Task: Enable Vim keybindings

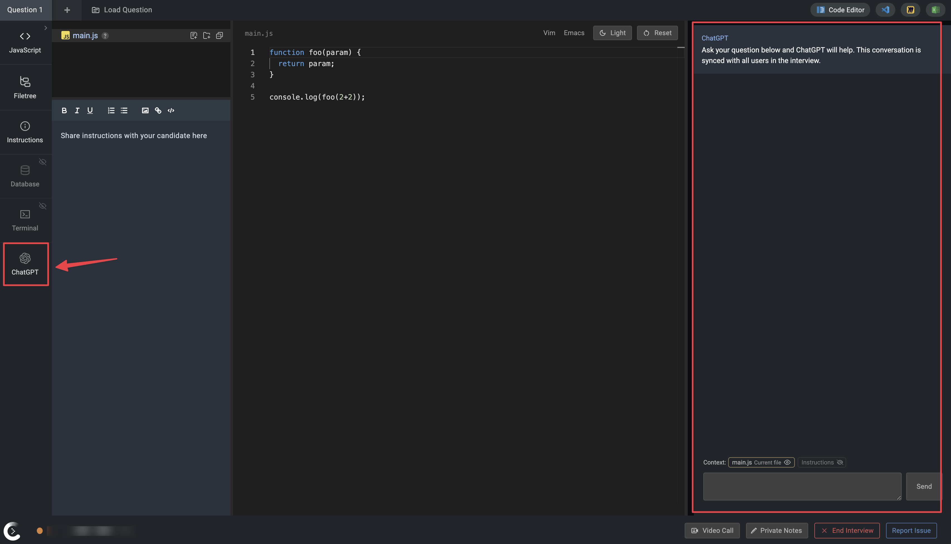Action: click(x=549, y=33)
